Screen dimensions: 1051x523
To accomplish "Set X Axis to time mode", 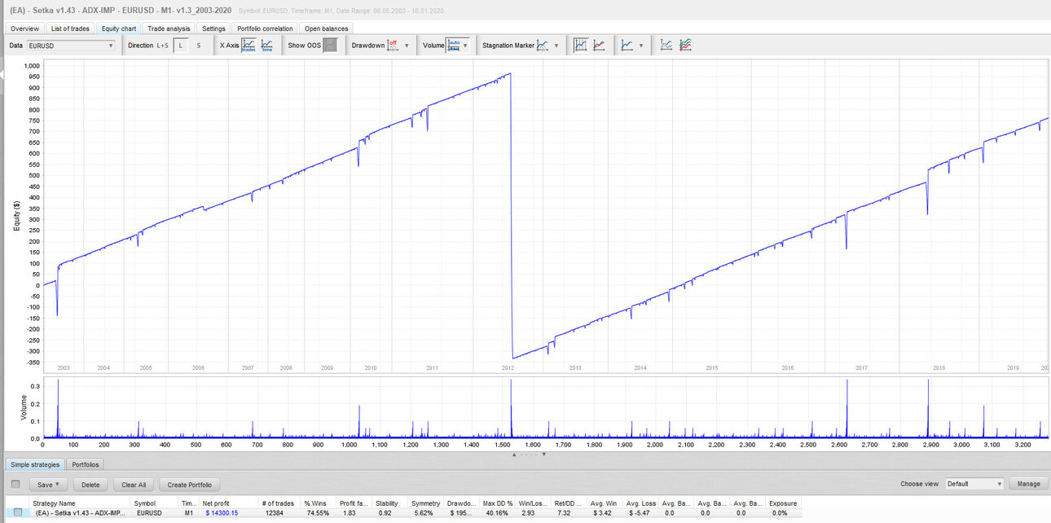I will (x=267, y=46).
